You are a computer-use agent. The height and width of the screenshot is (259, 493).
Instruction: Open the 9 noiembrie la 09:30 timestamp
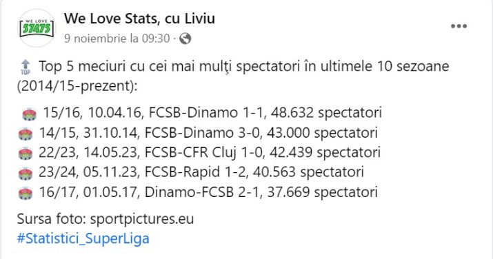tap(117, 39)
